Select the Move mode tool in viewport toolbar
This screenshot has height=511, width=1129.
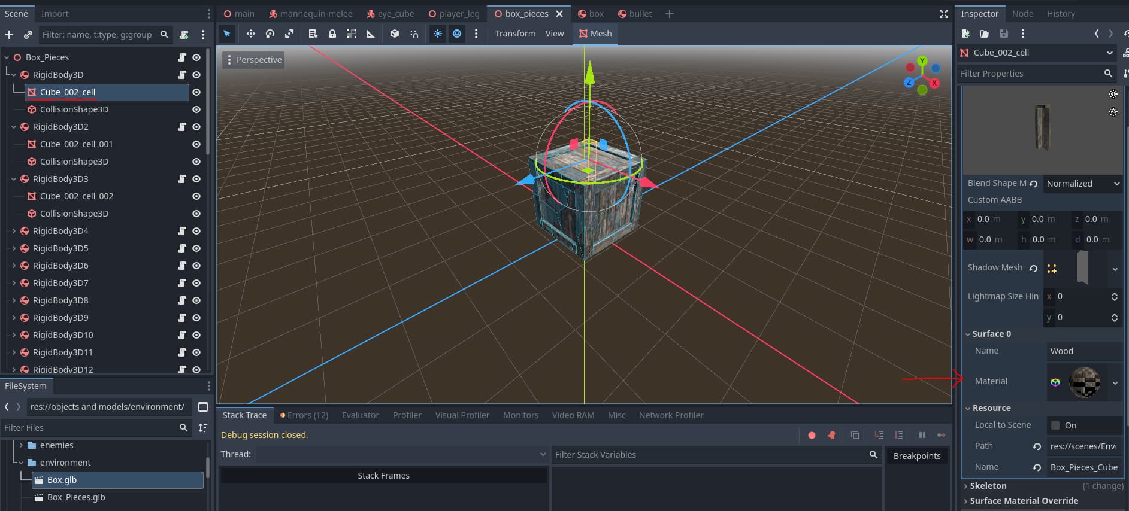point(250,34)
